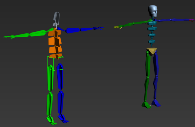Select the top orange spine segment
The image size is (195, 127).
pos(55,33)
